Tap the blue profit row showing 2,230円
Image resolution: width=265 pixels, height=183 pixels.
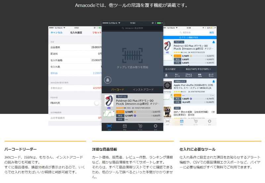coord(75,73)
